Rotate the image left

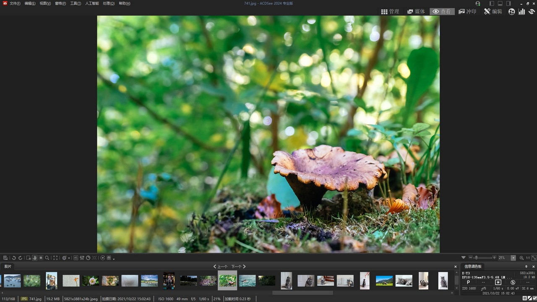click(x=14, y=258)
